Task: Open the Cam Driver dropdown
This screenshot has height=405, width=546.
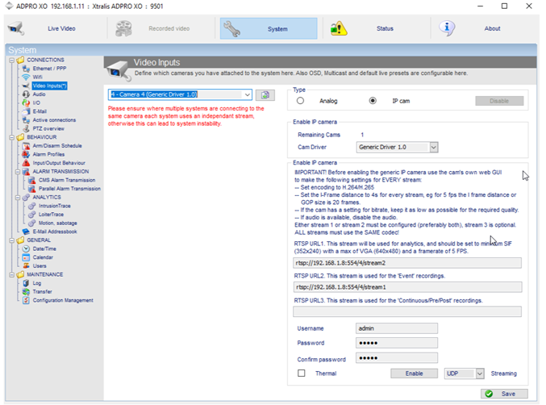Action: click(x=434, y=148)
